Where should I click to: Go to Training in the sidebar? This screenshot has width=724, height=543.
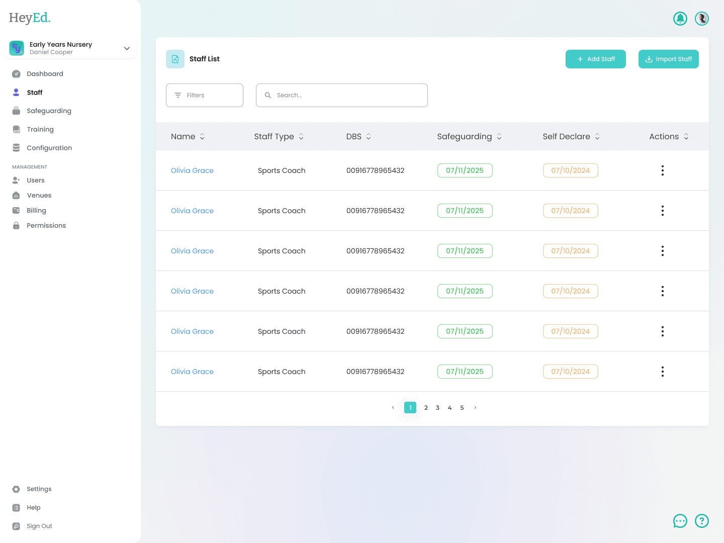click(40, 129)
